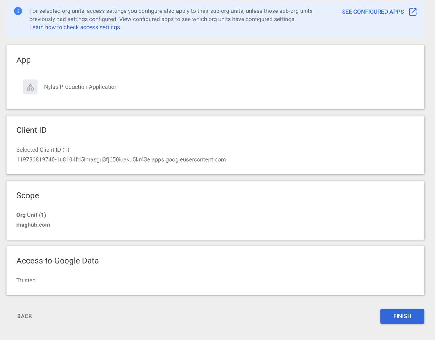Select the googleusercontent client ID string
435x340 pixels.
tap(121, 159)
